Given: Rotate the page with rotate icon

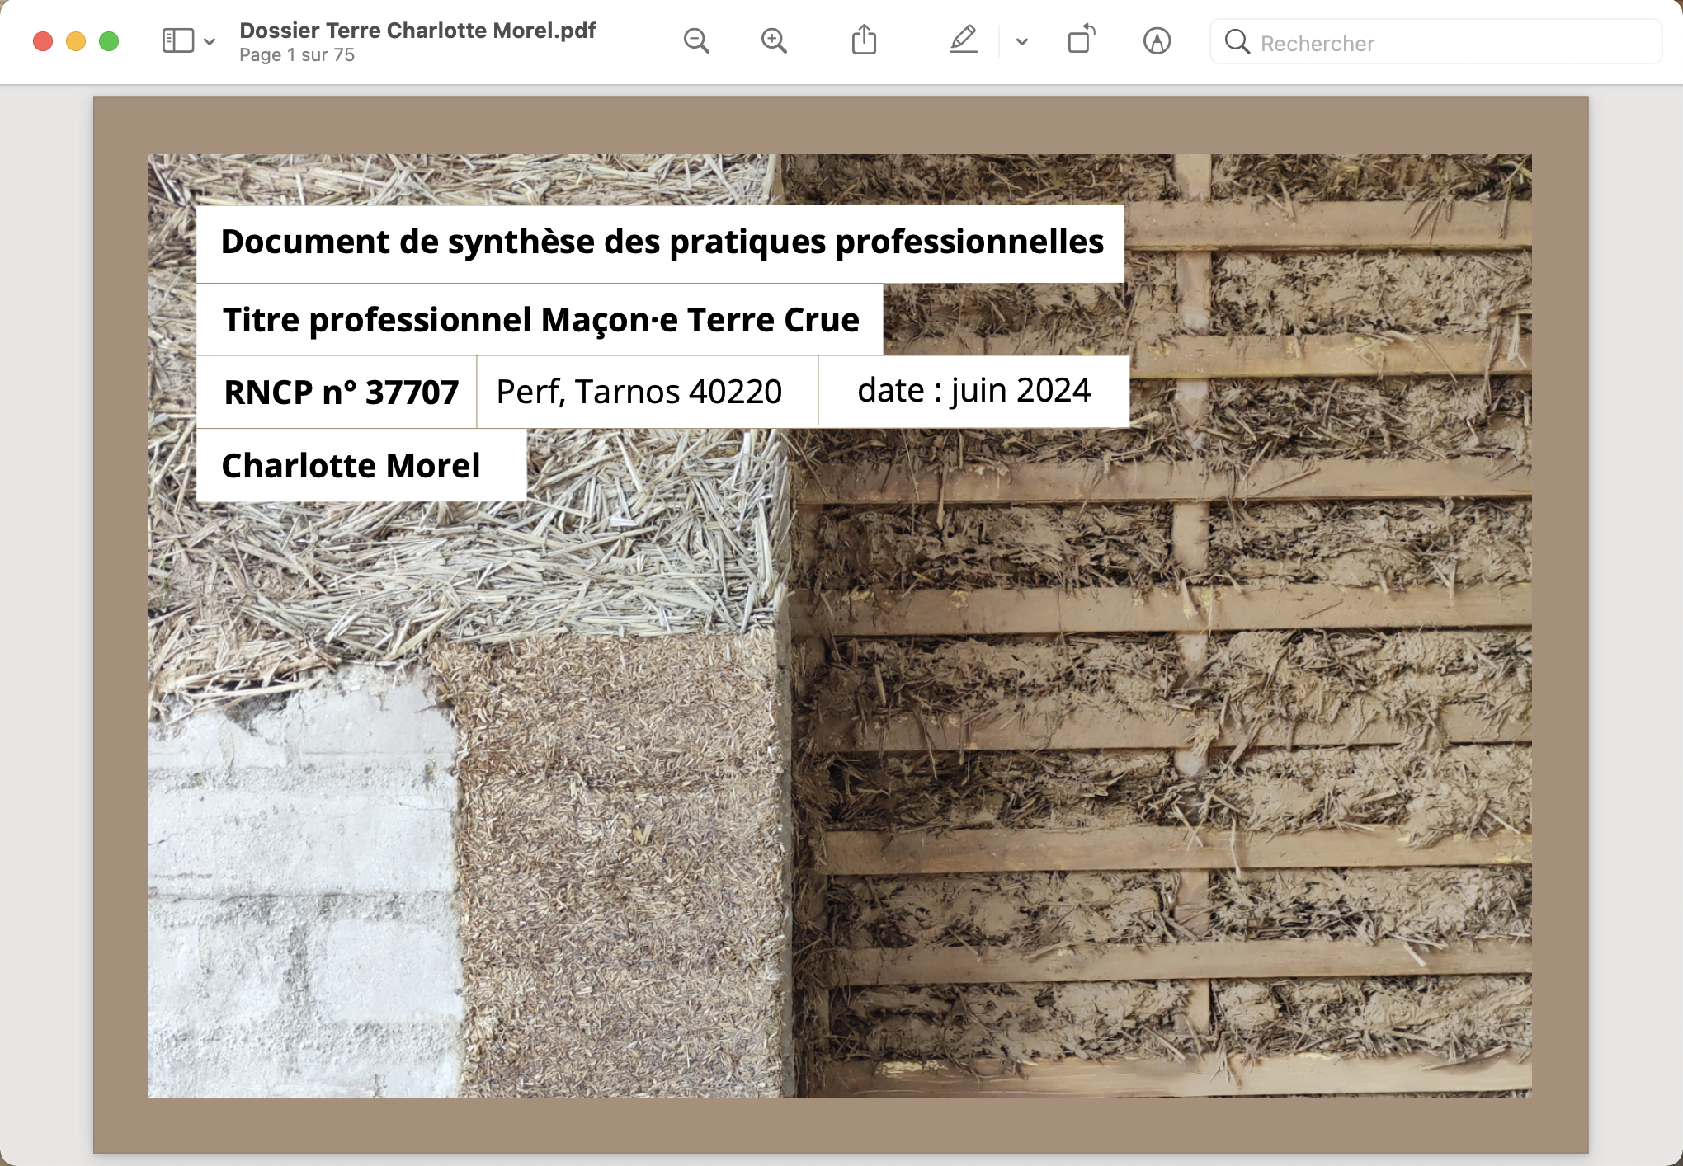Looking at the screenshot, I should [x=1081, y=40].
